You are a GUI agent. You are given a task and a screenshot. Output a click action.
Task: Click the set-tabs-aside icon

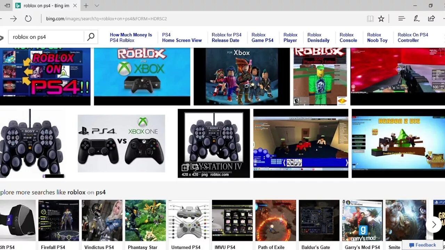(x=7, y=6)
